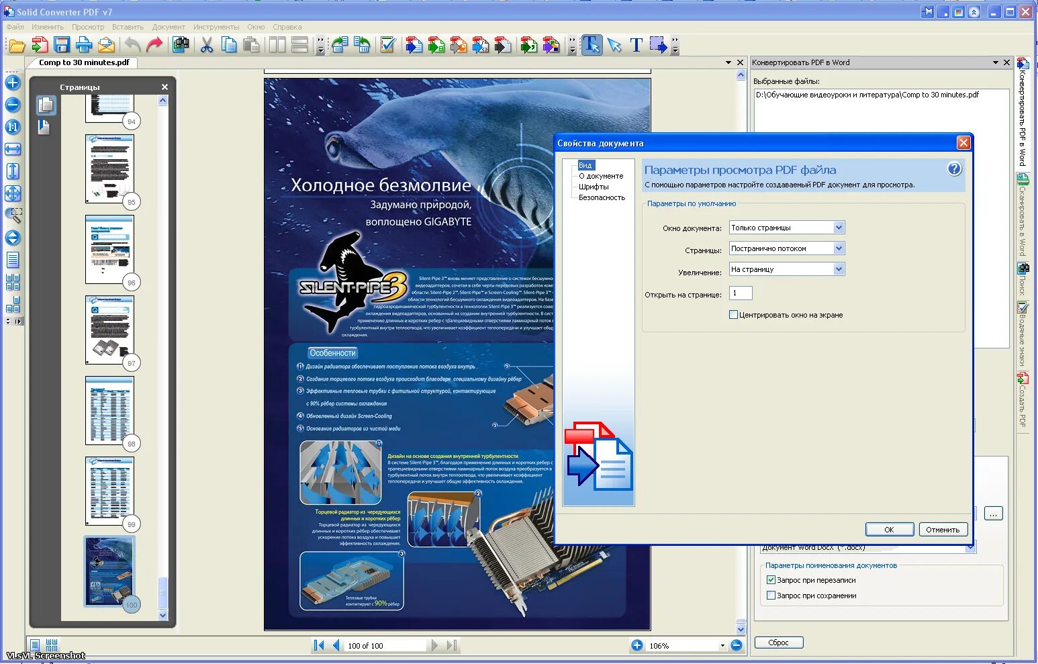Open 'Сканировать в Word' vertical side tab

tap(1023, 215)
